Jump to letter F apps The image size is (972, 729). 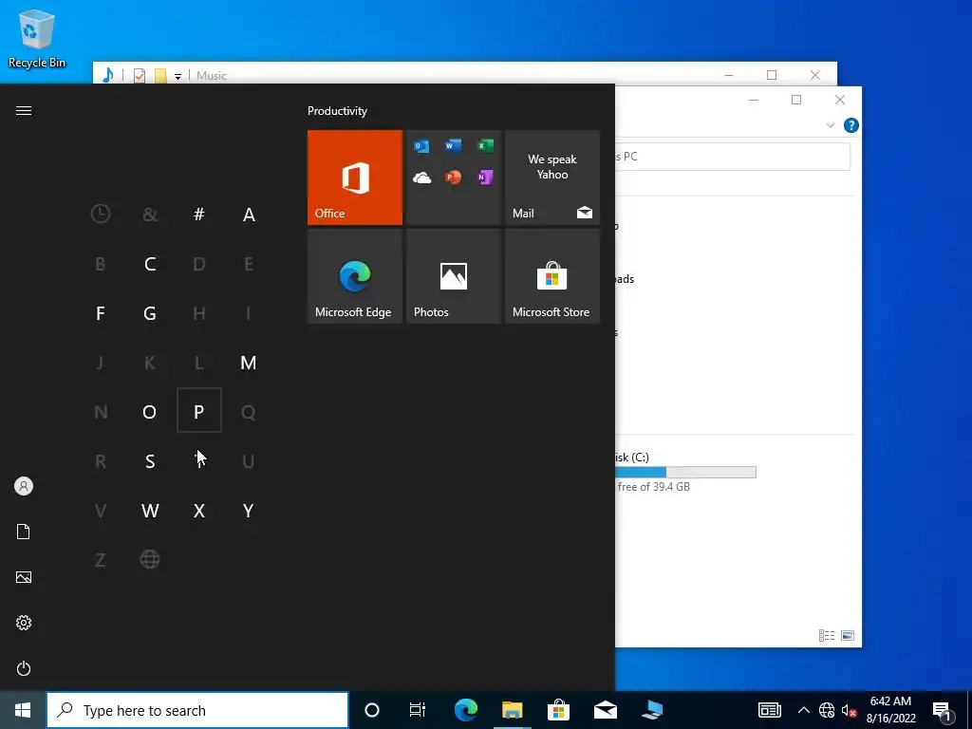click(x=101, y=313)
